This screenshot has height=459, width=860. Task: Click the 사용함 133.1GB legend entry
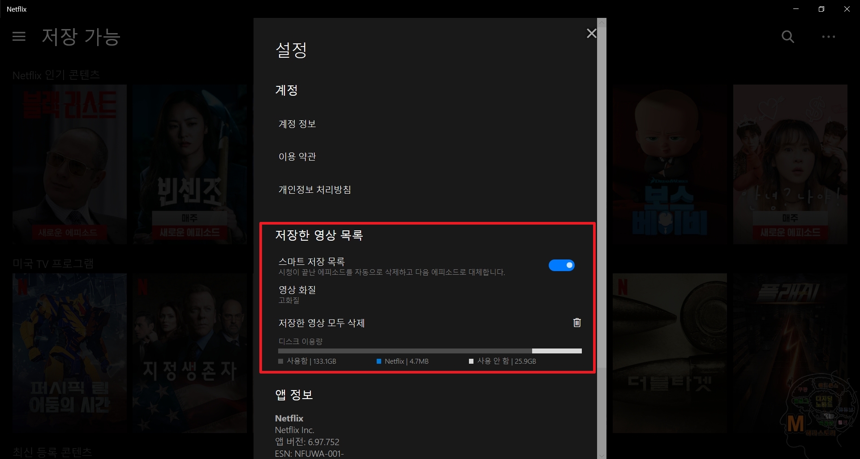pyautogui.click(x=307, y=361)
